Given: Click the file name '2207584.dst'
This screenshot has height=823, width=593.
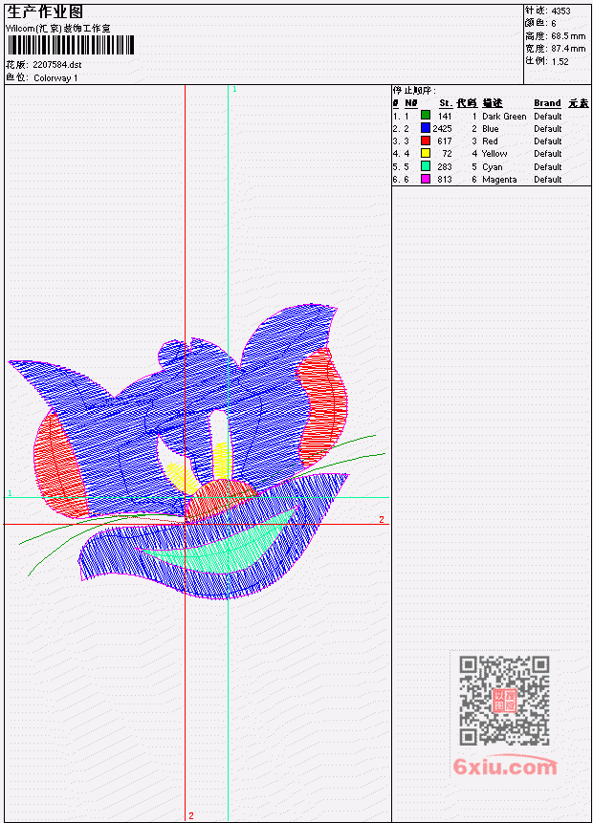Looking at the screenshot, I should point(56,65).
